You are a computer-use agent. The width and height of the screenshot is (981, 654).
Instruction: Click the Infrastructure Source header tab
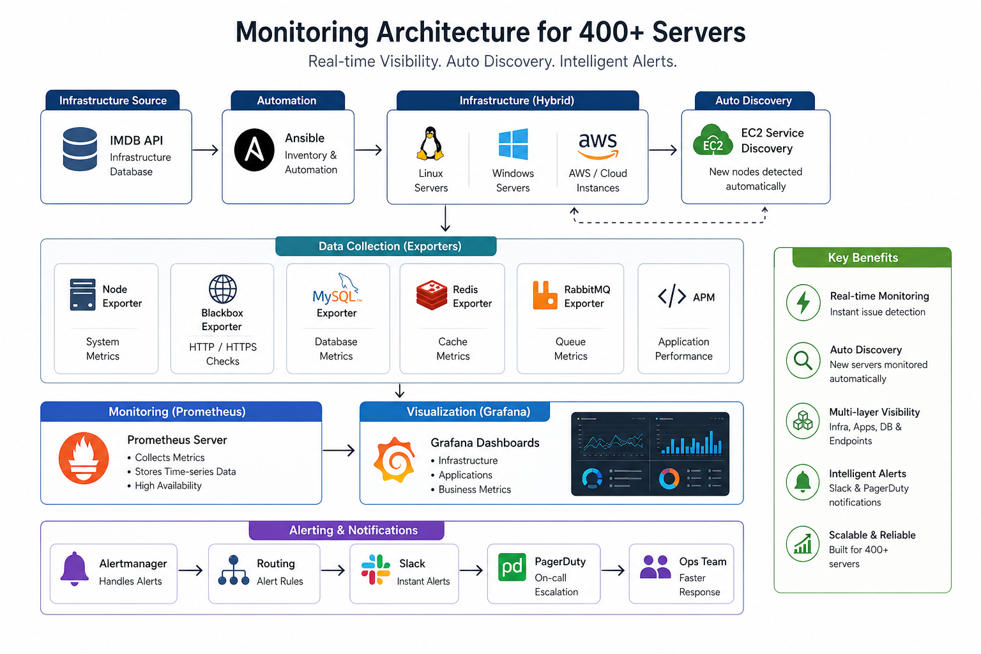[x=112, y=100]
